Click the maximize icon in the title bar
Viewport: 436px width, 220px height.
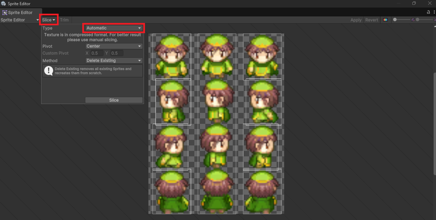click(414, 3)
